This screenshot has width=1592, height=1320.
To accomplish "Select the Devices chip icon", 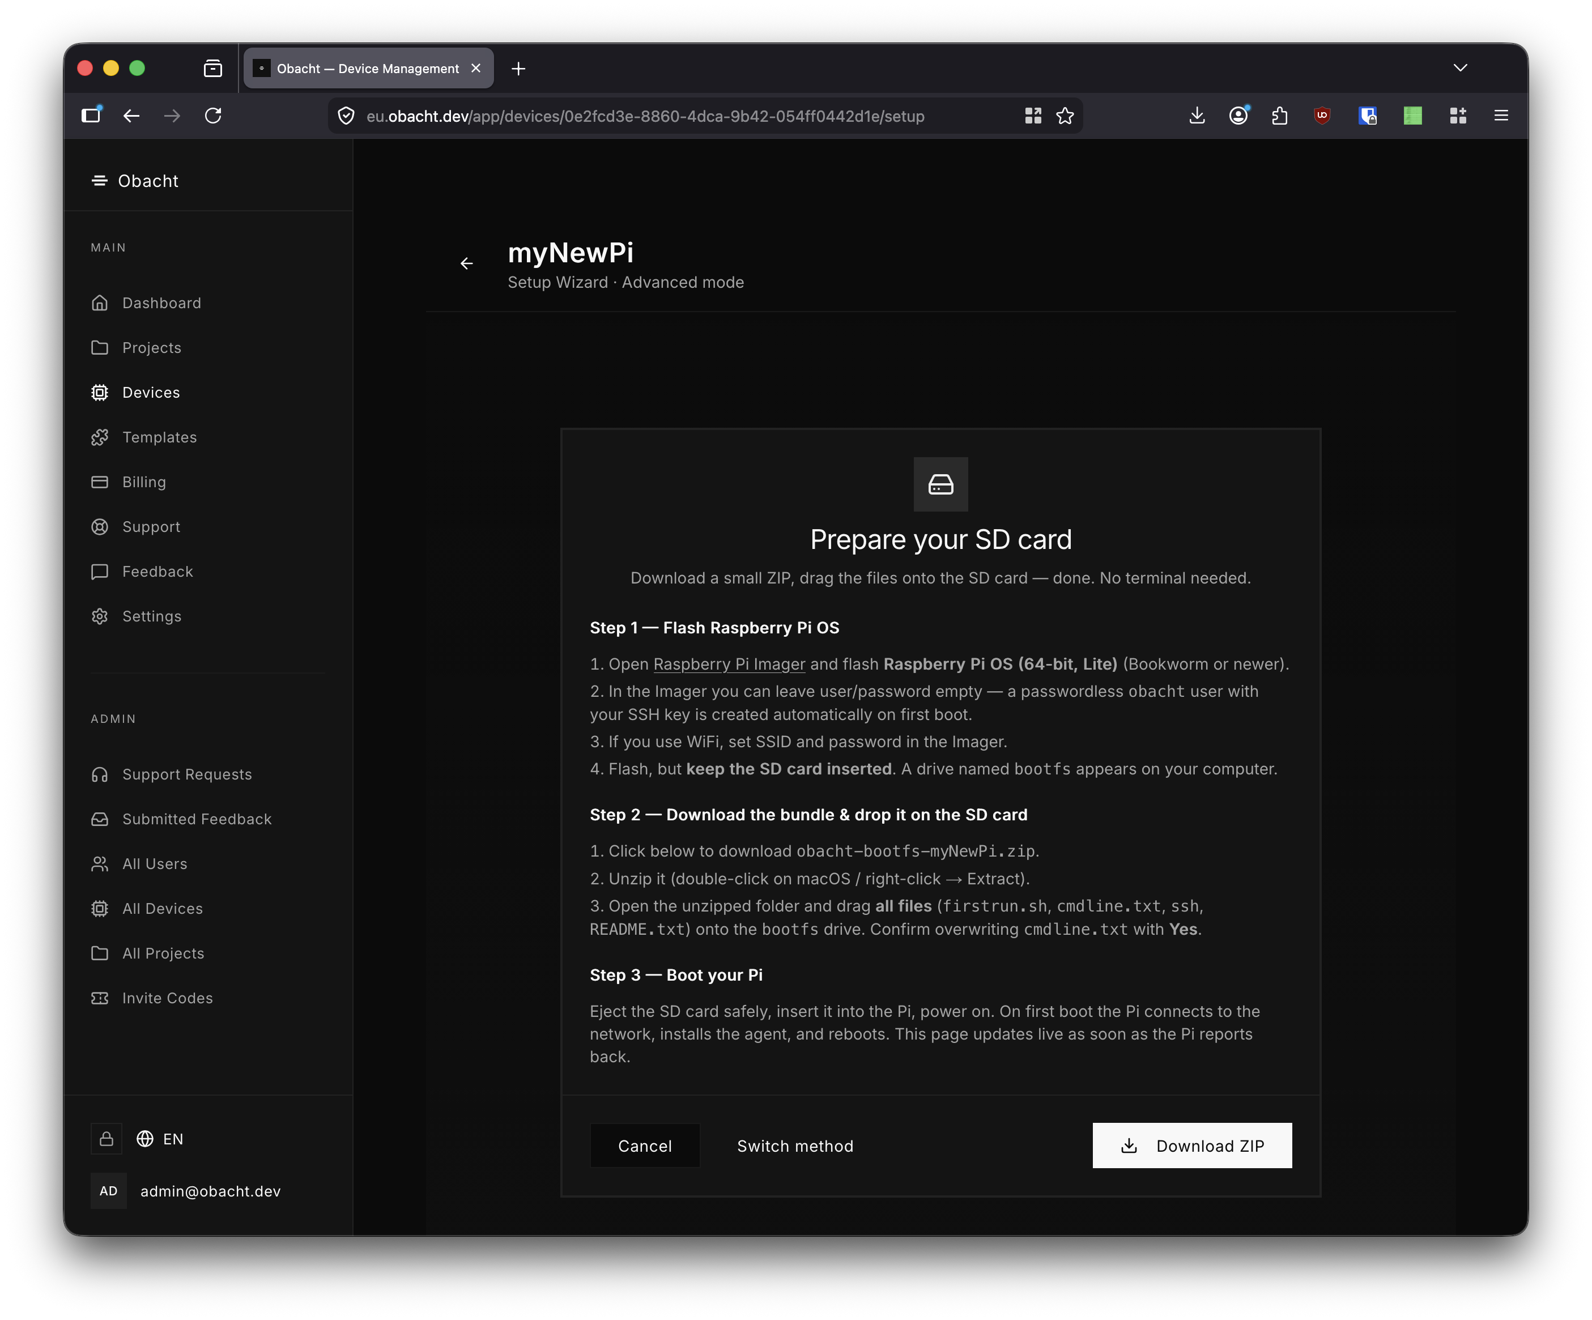I will click(x=99, y=393).
